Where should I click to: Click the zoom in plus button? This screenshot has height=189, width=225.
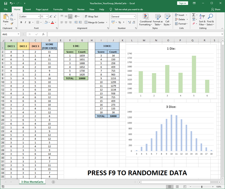coord(213,187)
